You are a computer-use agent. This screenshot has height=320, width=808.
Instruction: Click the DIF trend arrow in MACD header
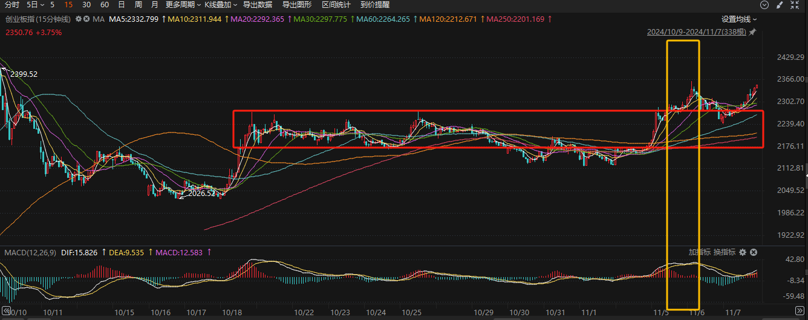click(103, 252)
